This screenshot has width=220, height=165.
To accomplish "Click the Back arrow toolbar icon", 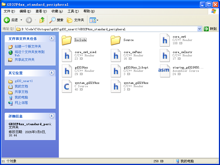I will (7, 20).
